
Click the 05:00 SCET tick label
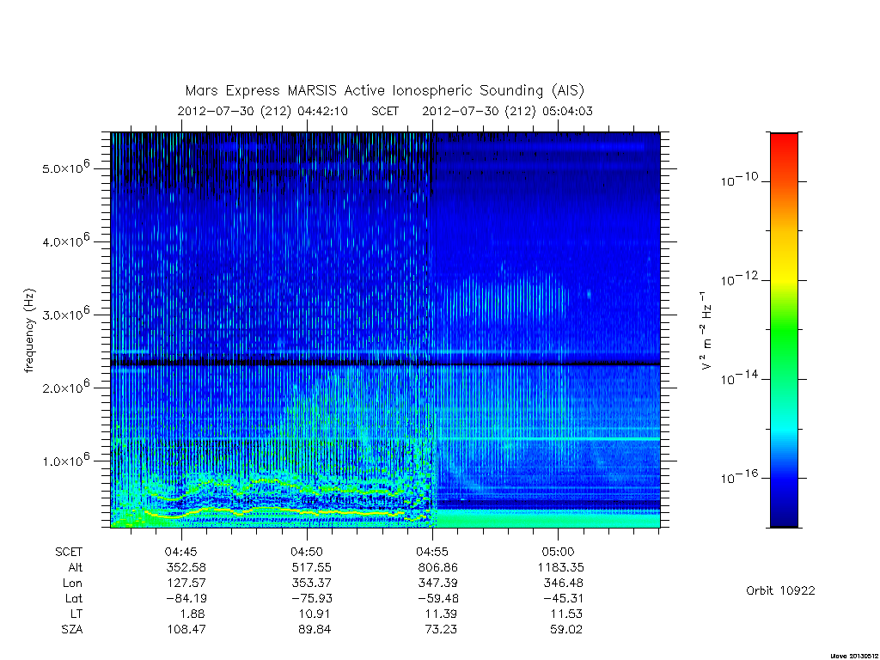click(558, 552)
